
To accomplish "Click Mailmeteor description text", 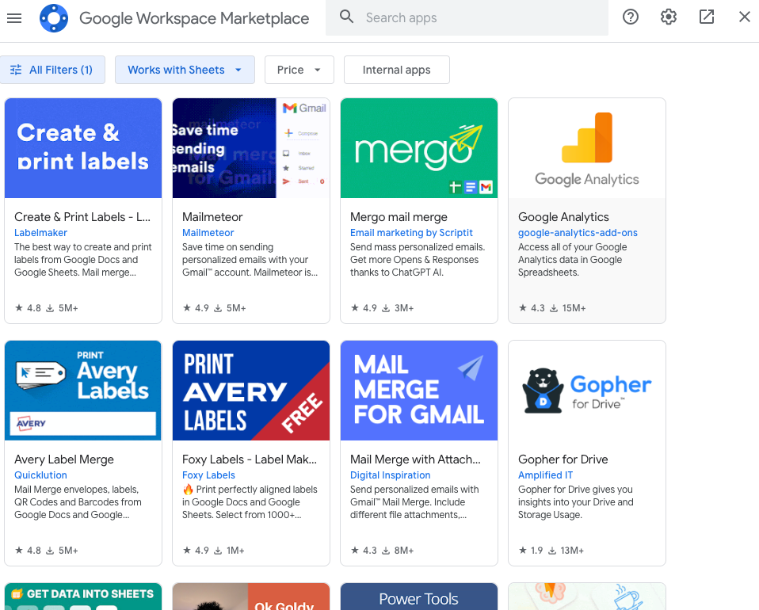I will click(250, 260).
